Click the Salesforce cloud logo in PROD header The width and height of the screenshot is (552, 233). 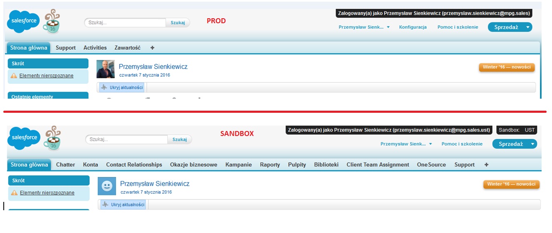tap(23, 22)
